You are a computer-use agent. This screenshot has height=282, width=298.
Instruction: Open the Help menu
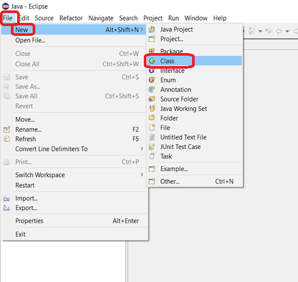tap(220, 18)
